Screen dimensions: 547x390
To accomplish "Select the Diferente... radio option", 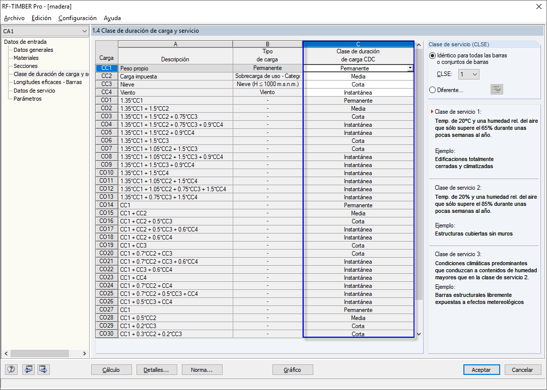I will (x=433, y=90).
